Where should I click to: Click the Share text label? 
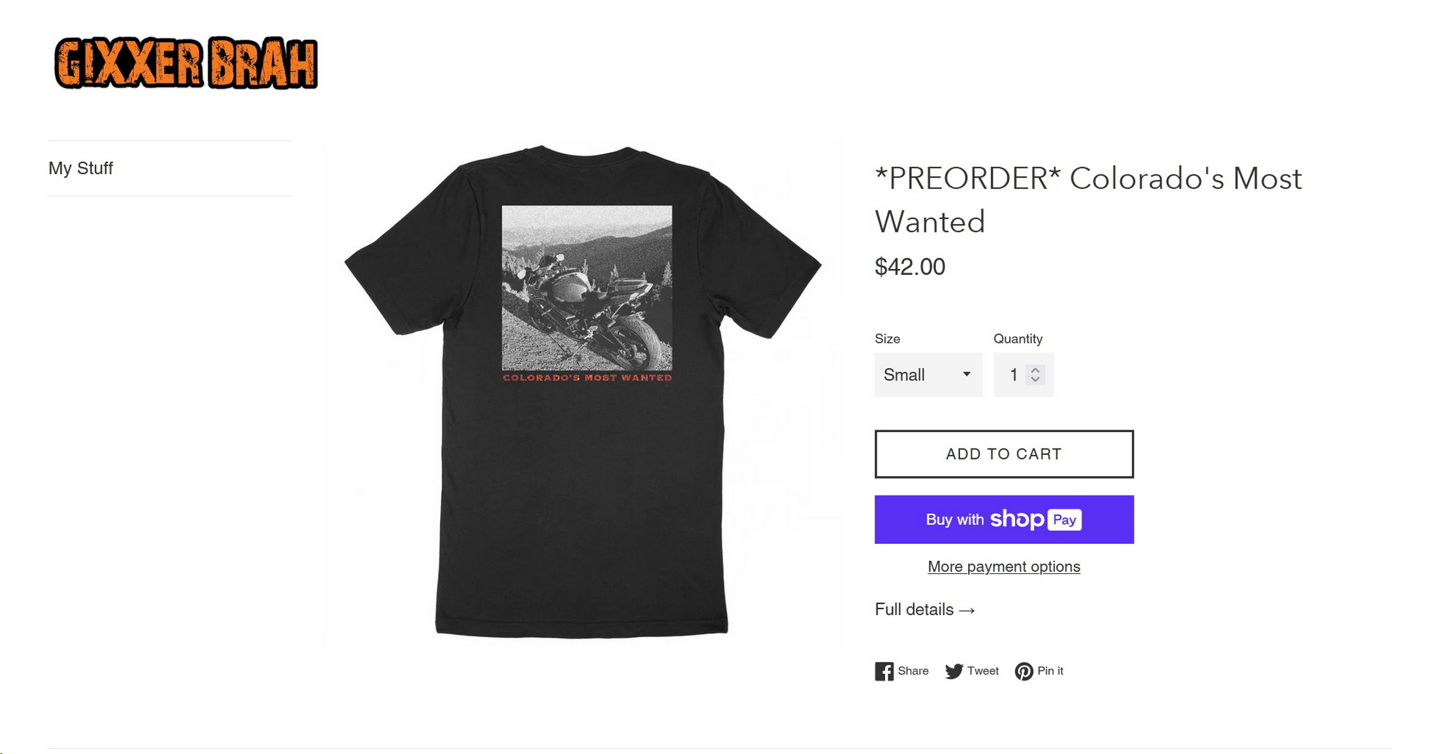coord(913,671)
